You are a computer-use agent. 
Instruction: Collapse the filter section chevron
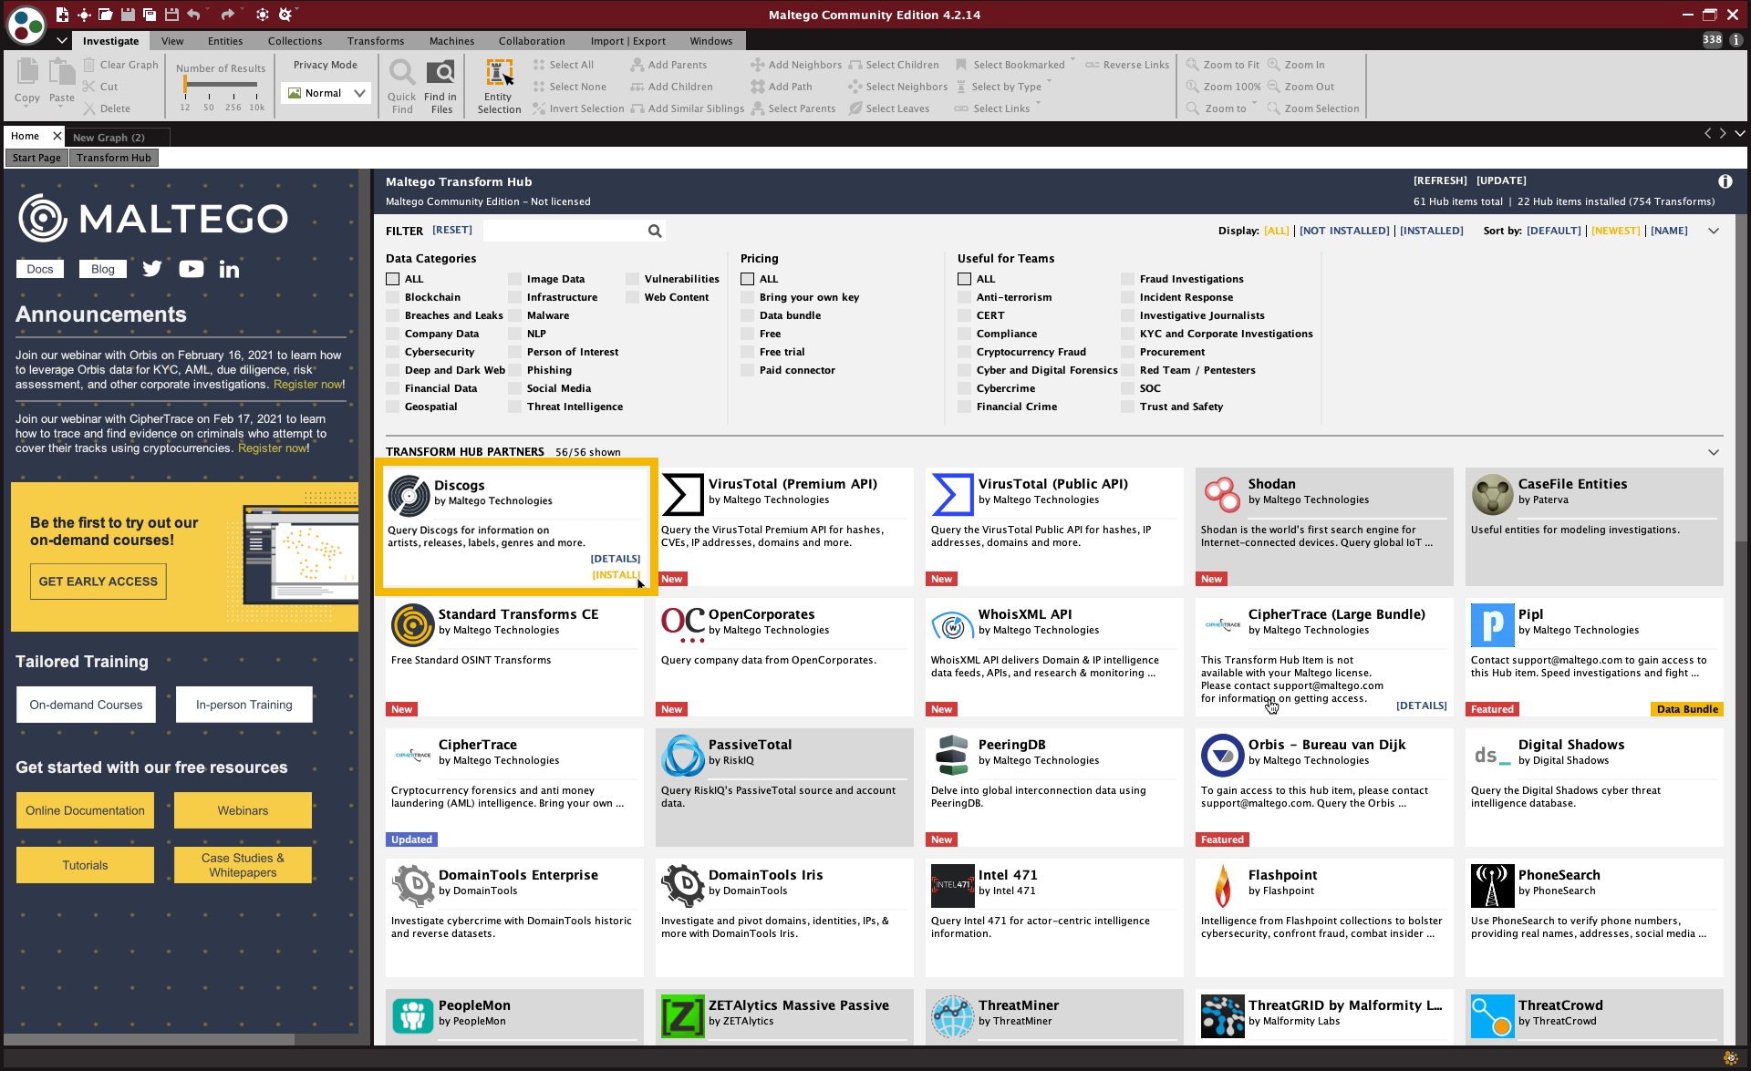1714,231
